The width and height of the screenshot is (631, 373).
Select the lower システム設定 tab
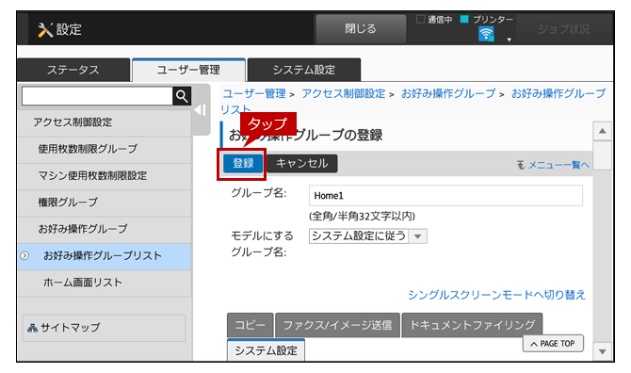click(x=266, y=350)
